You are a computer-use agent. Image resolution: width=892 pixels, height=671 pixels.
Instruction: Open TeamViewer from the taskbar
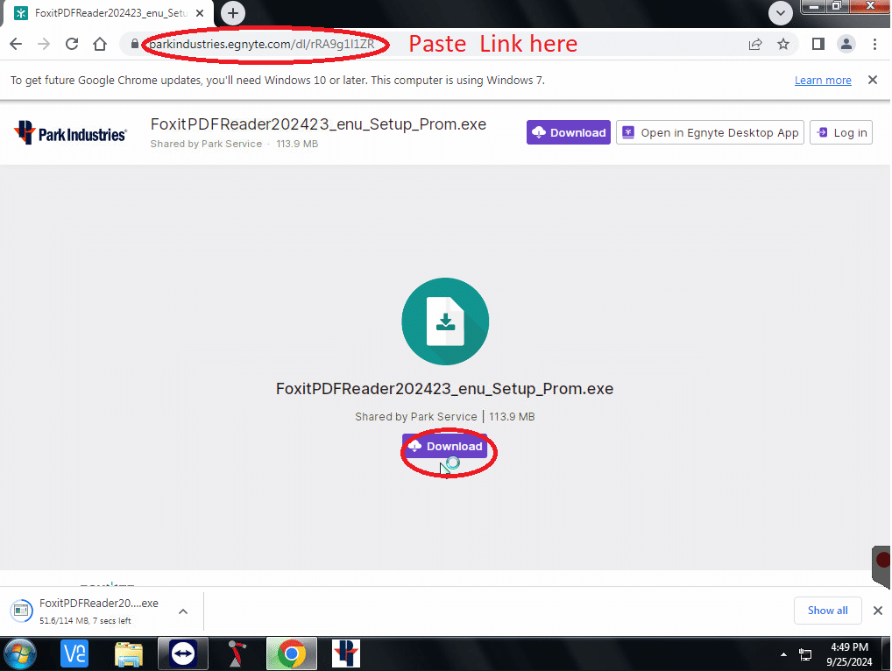tap(182, 653)
